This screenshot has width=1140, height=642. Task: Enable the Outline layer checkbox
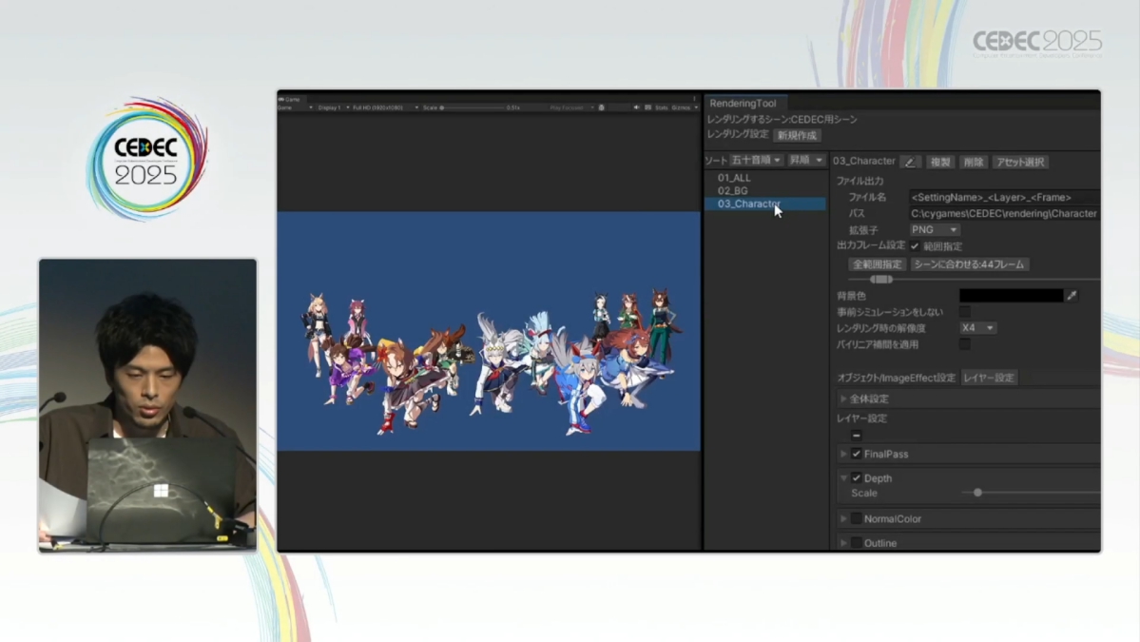(x=857, y=542)
